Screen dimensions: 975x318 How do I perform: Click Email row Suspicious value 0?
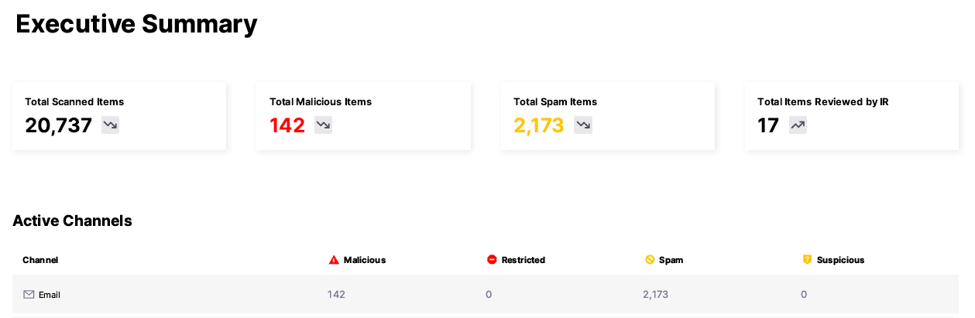point(804,295)
